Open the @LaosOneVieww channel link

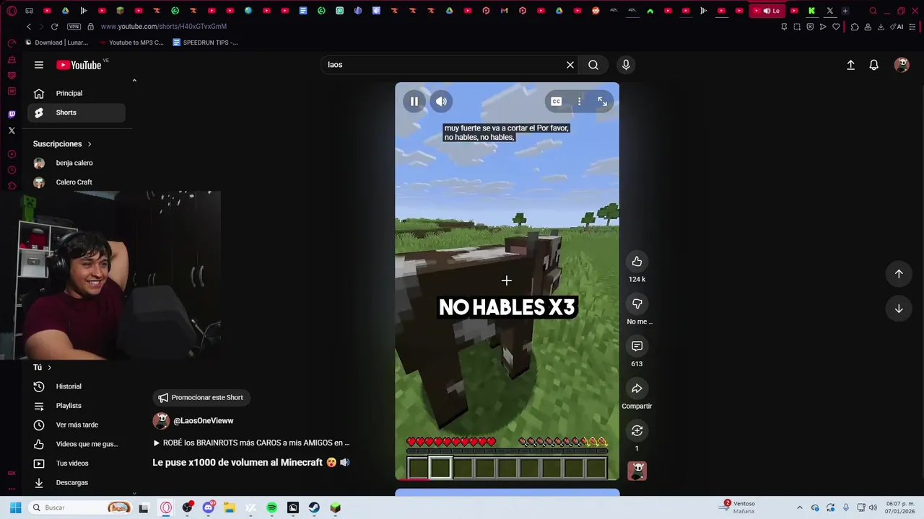click(x=204, y=421)
